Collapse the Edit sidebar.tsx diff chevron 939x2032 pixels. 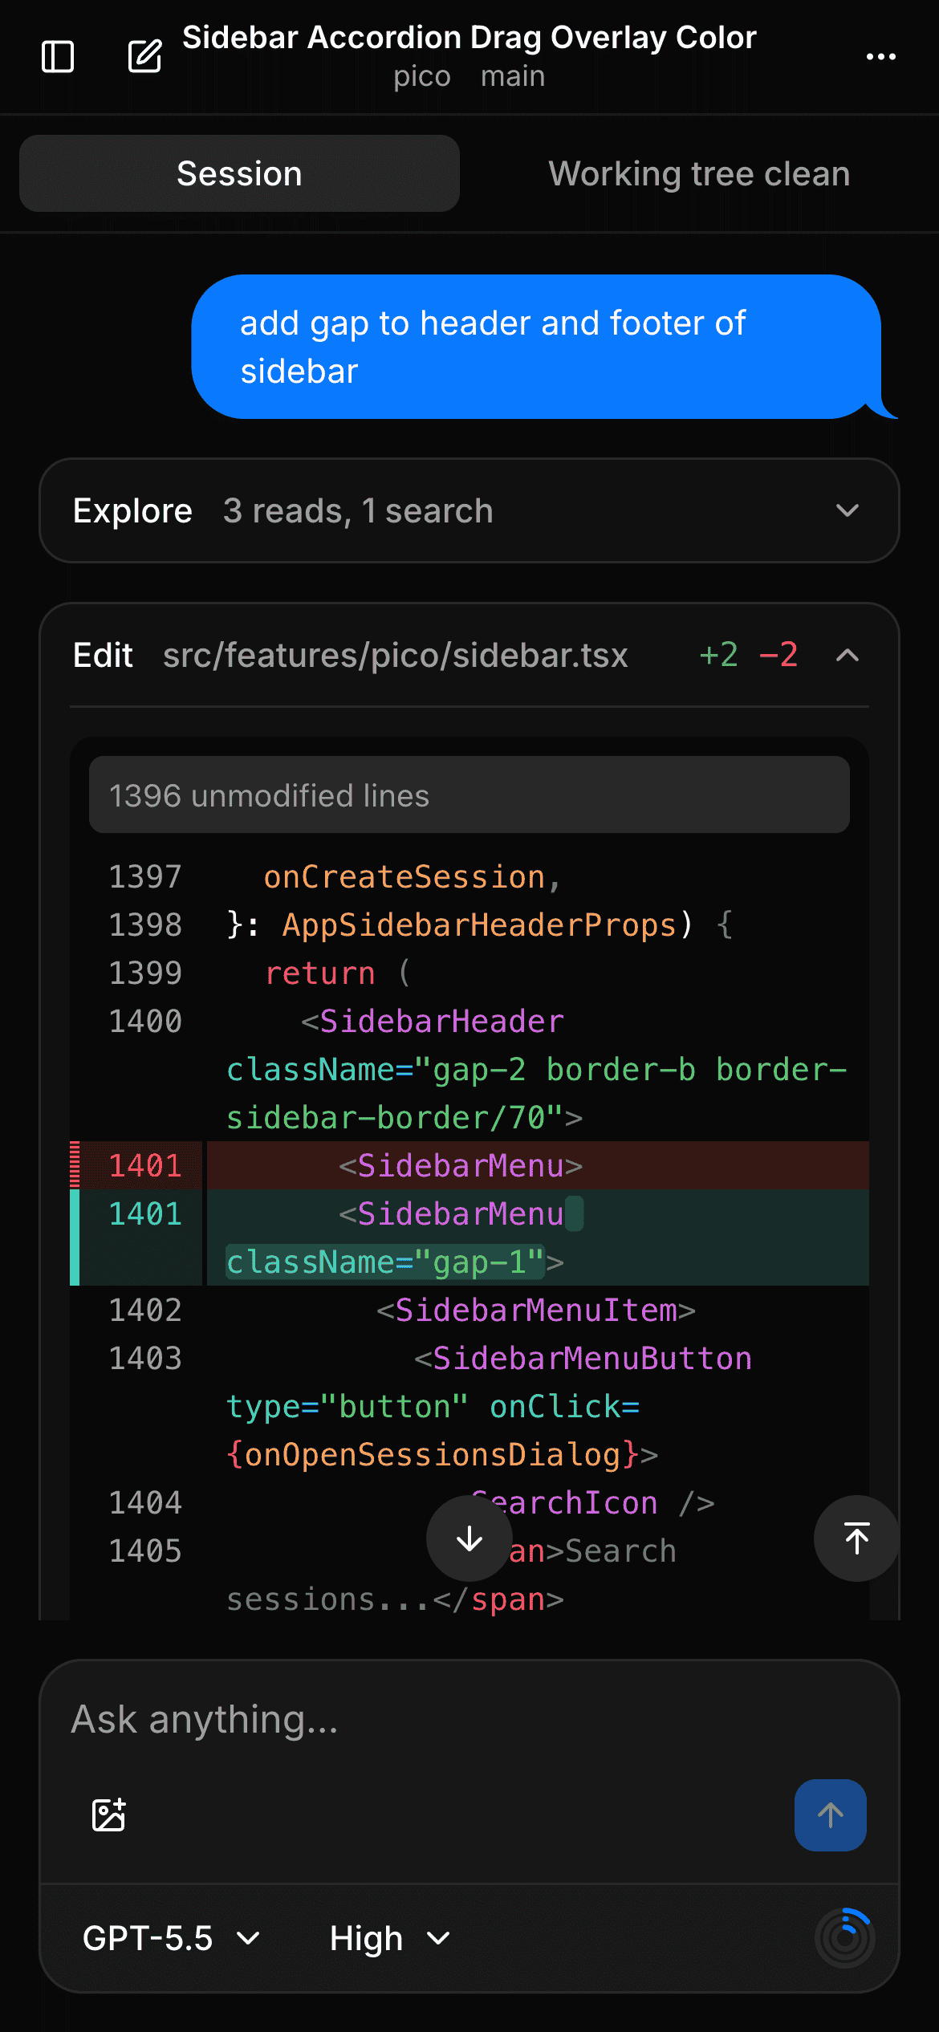click(848, 656)
